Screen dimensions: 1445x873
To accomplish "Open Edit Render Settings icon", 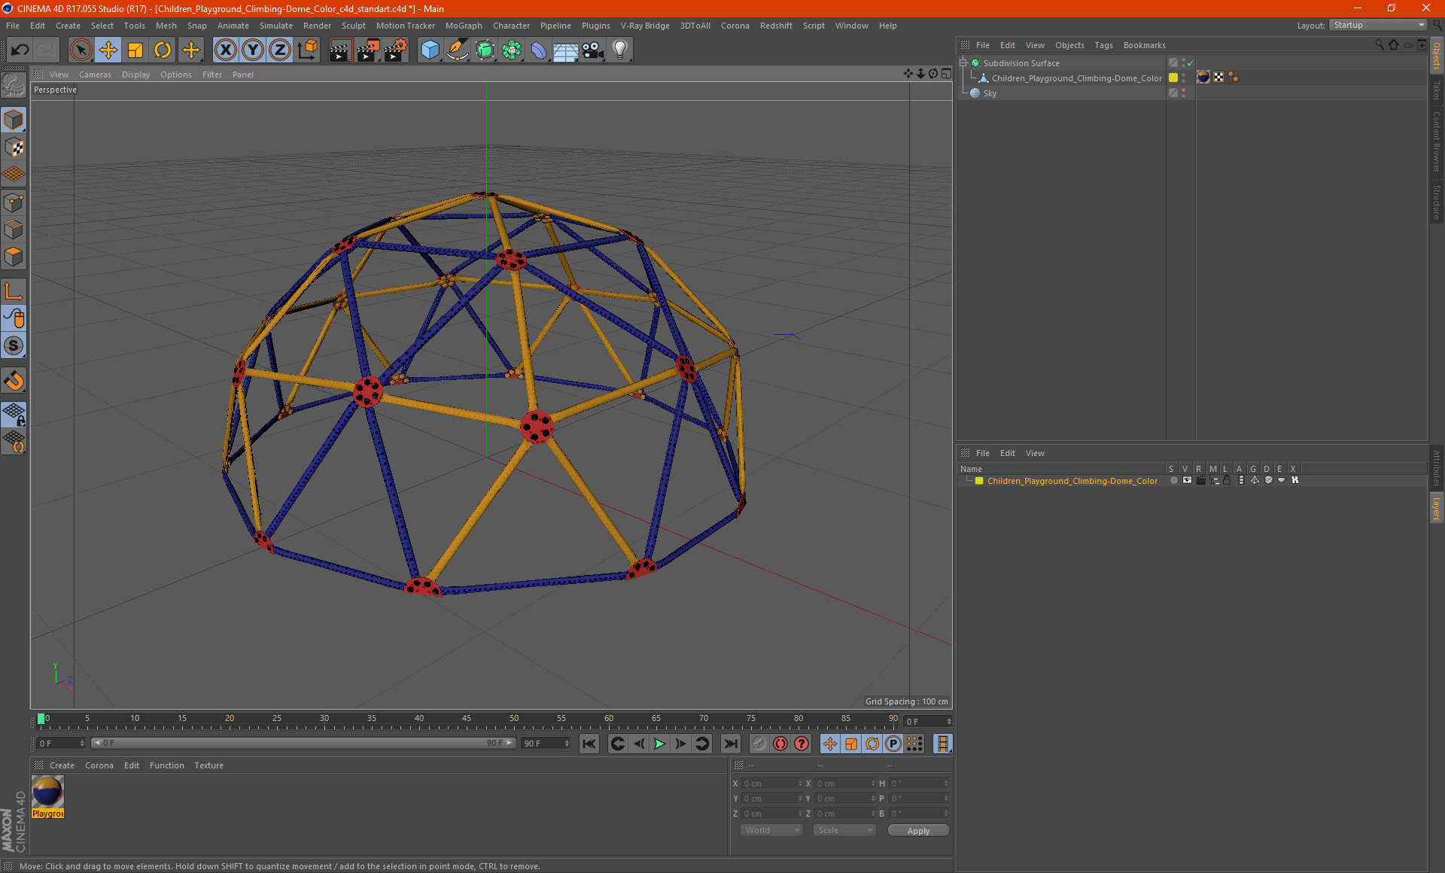I will pos(396,50).
